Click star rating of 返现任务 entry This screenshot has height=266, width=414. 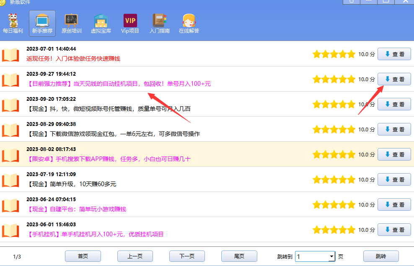pos(334,54)
